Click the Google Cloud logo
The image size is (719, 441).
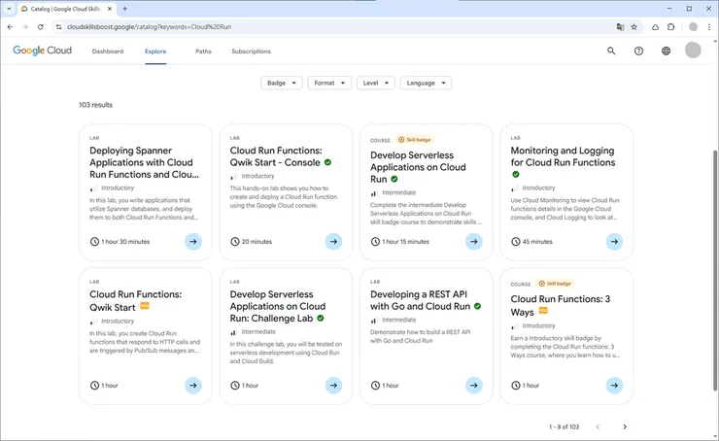pos(42,51)
